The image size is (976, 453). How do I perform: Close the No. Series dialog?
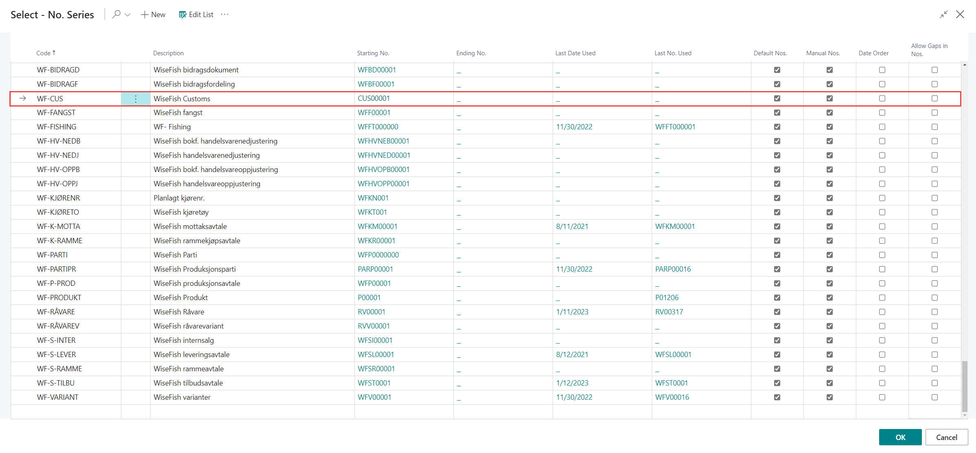pyautogui.click(x=960, y=14)
